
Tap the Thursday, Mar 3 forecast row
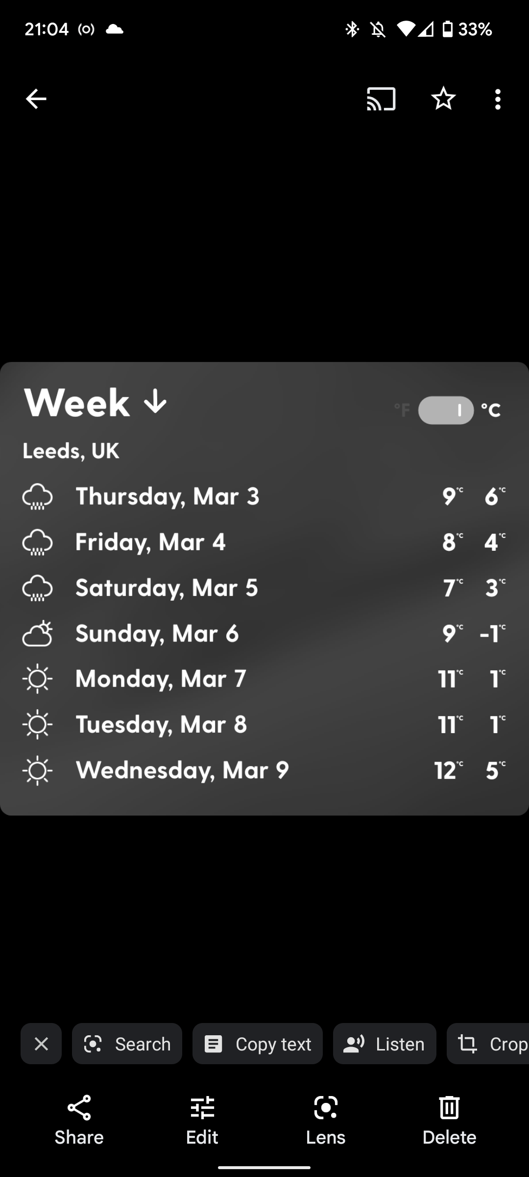coord(168,496)
